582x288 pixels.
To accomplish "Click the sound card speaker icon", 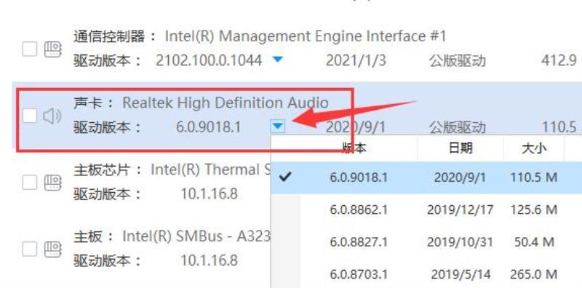I will tap(52, 116).
